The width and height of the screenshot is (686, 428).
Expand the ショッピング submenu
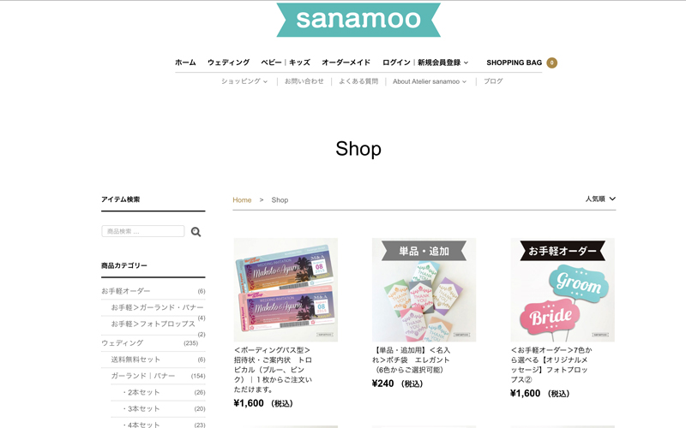[244, 81]
